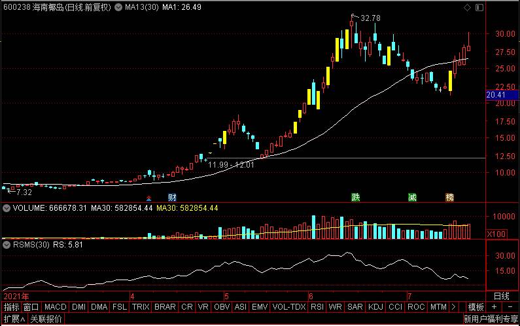Click the green 跌 event marker
This screenshot has width=520, height=326.
coord(356,198)
